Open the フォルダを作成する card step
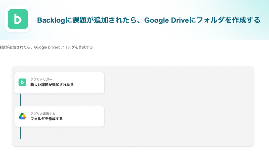The height and width of the screenshot is (153, 269). pyautogui.click(x=47, y=119)
